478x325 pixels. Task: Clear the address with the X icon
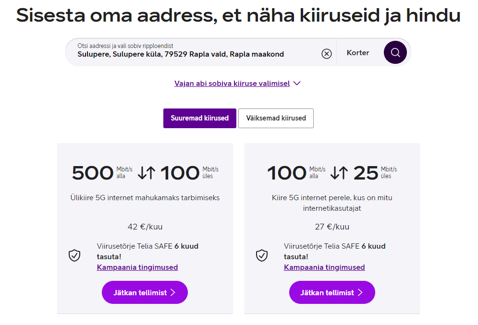click(x=327, y=54)
